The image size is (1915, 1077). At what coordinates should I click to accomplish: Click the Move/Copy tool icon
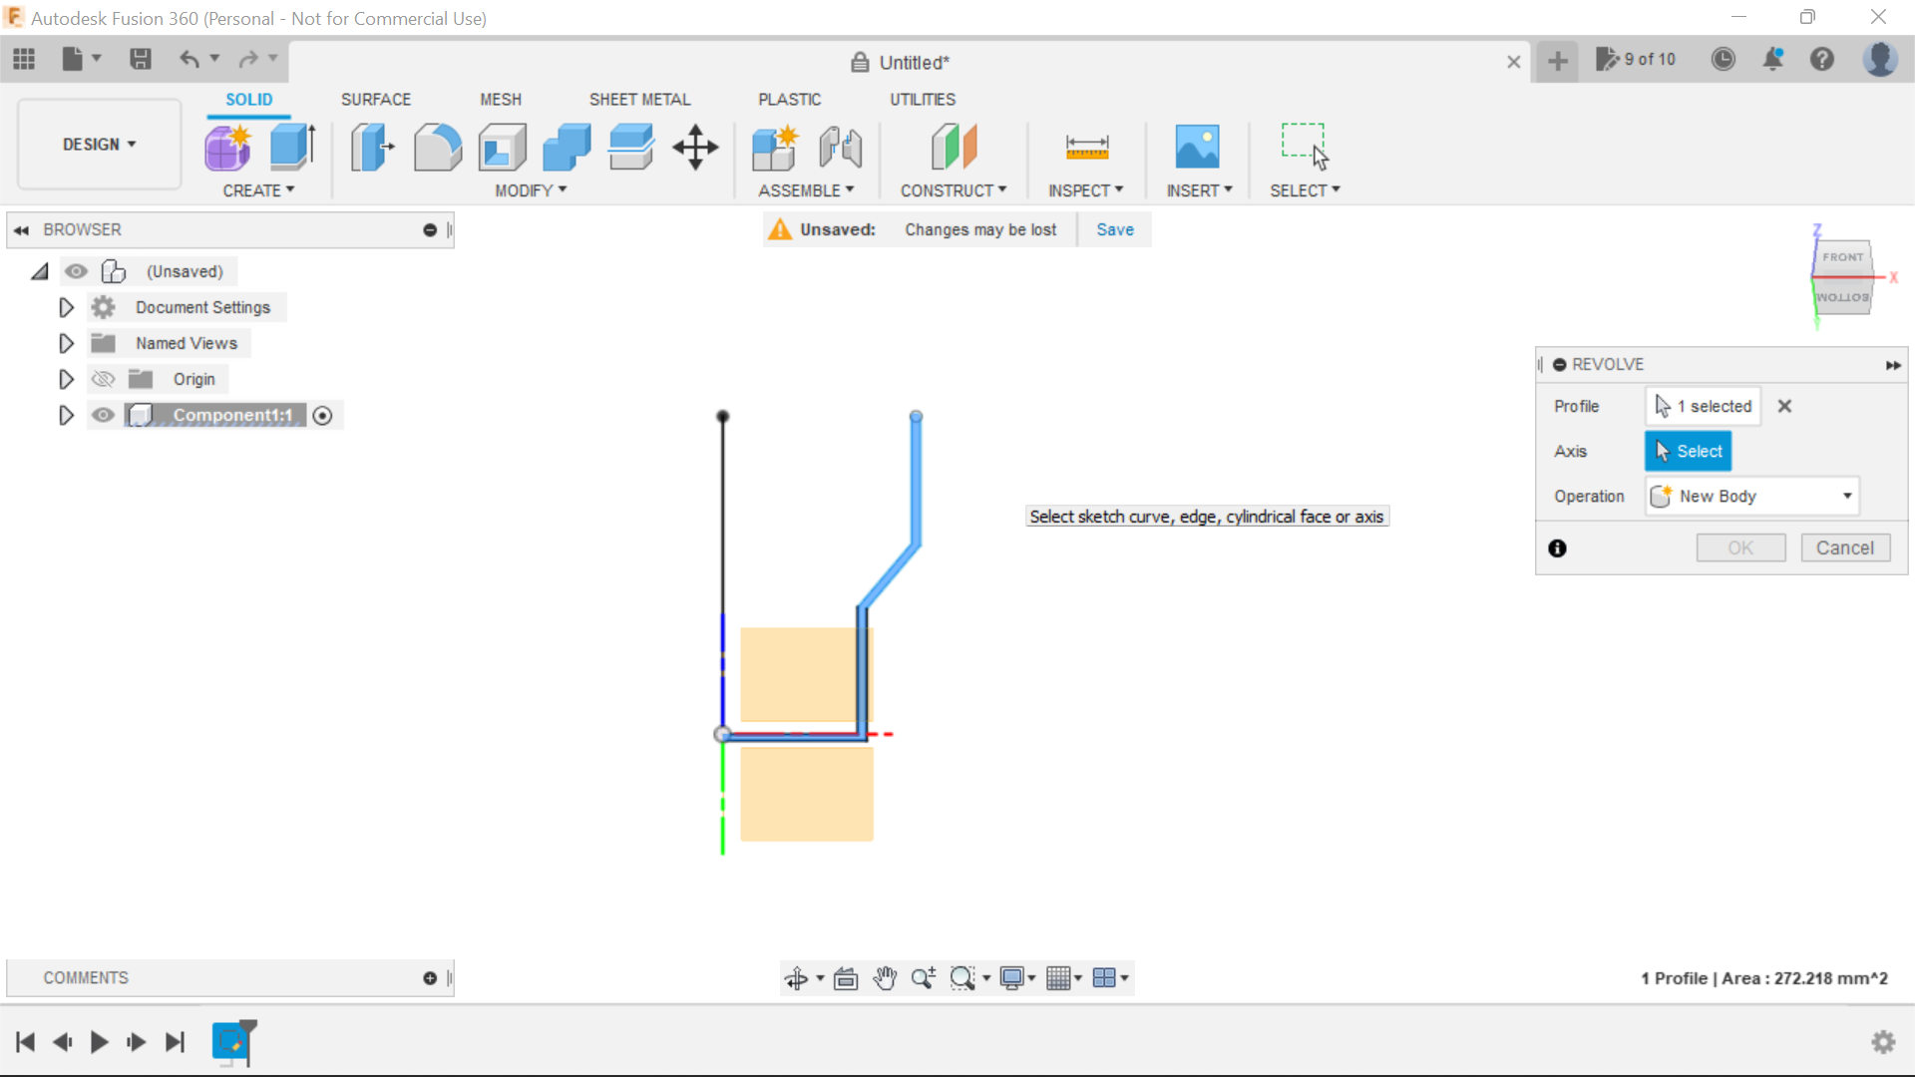(696, 146)
